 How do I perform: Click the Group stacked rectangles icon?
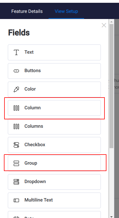point(16,163)
